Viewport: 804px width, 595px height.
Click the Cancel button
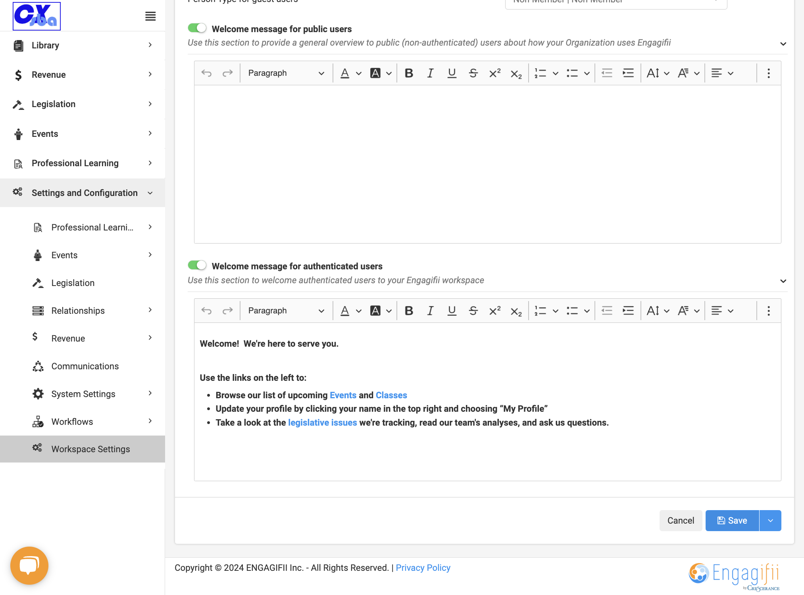coord(681,520)
